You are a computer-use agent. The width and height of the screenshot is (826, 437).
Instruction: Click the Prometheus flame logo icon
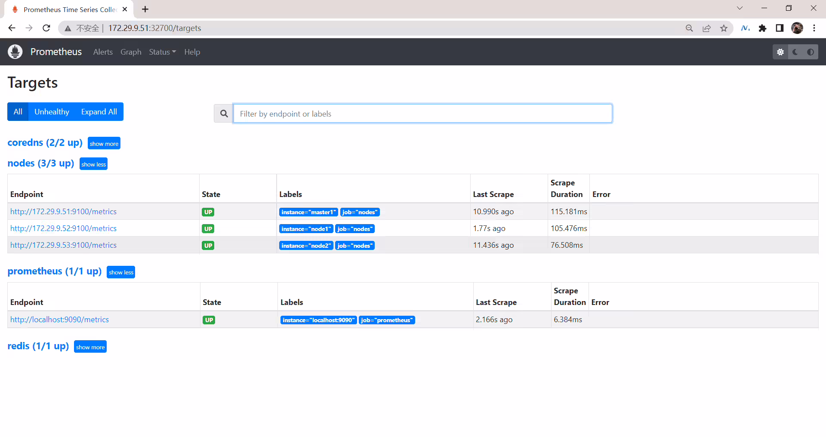(x=15, y=52)
